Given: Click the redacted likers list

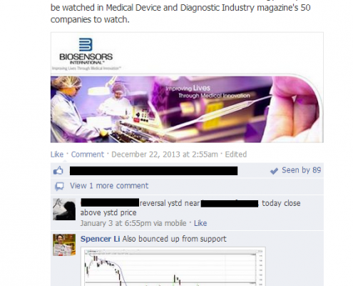Looking at the screenshot, I should coord(153,171).
